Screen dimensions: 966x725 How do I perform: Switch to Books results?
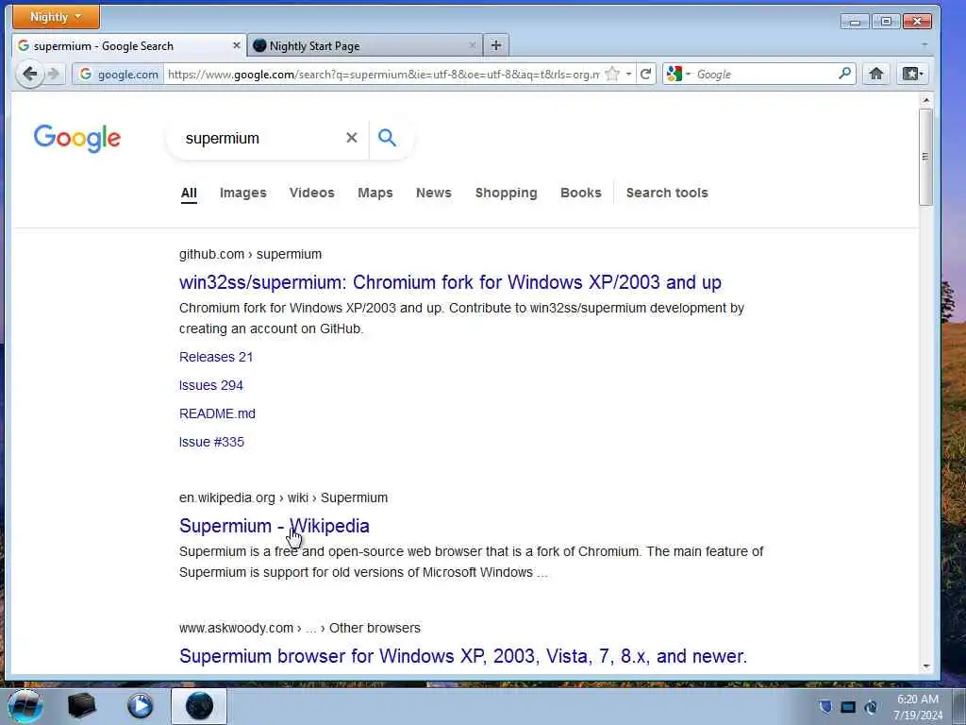[x=580, y=193]
